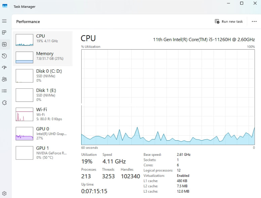Select the CPU performance entry
261x198 pixels.
pos(43,39)
